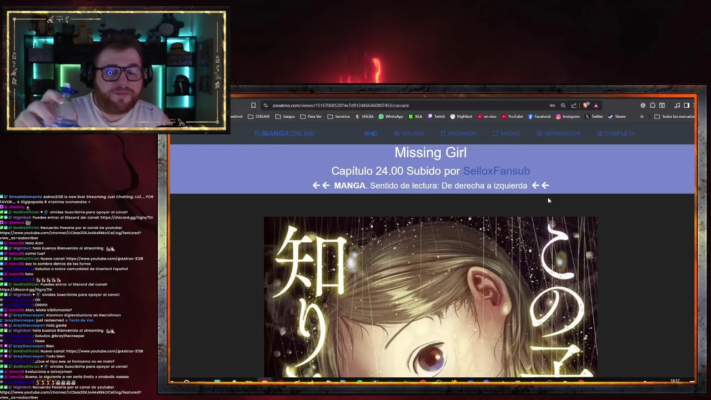This screenshot has height=400, width=711.
Task: Open the Brave Rewards triangle icon
Action: (x=596, y=106)
